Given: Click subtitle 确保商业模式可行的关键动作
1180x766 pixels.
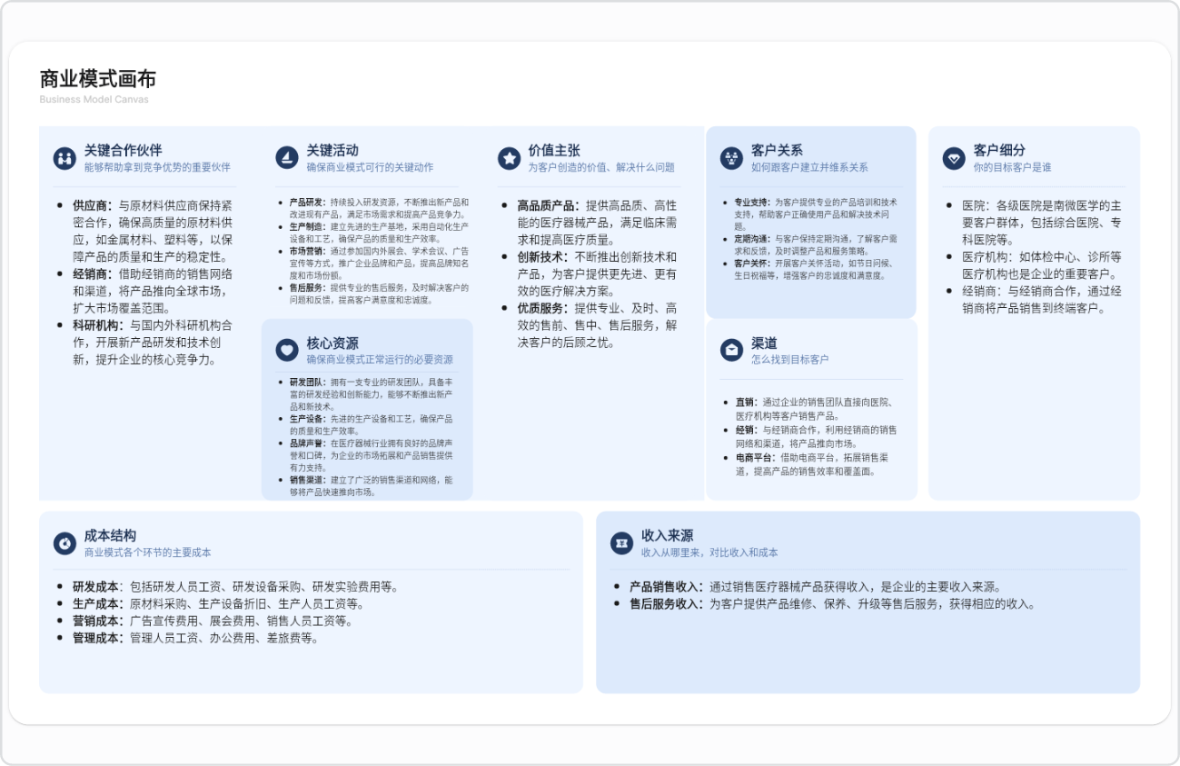Looking at the screenshot, I should point(370,167).
